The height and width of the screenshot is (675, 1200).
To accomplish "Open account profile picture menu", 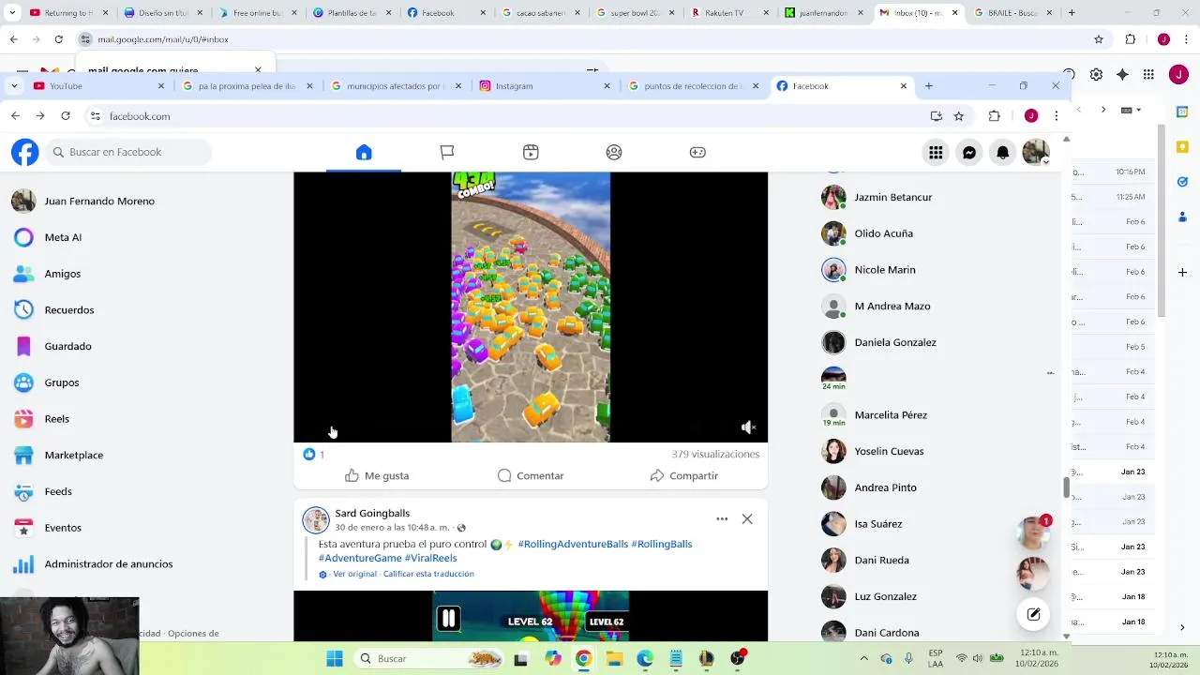I will pos(1036,153).
